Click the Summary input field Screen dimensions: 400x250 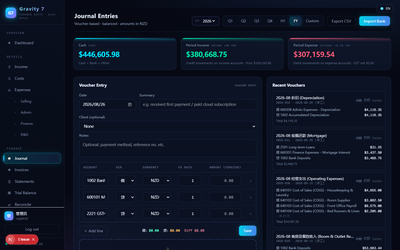198,104
